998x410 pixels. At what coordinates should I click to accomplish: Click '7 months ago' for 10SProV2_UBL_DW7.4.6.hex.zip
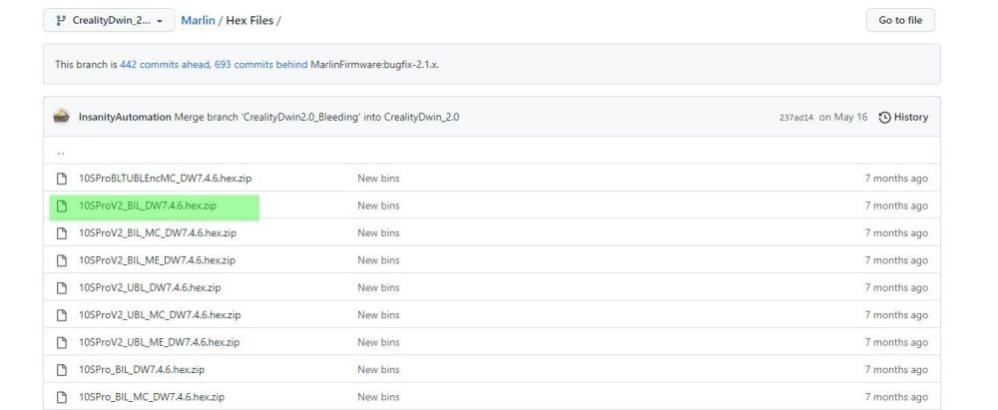point(896,287)
